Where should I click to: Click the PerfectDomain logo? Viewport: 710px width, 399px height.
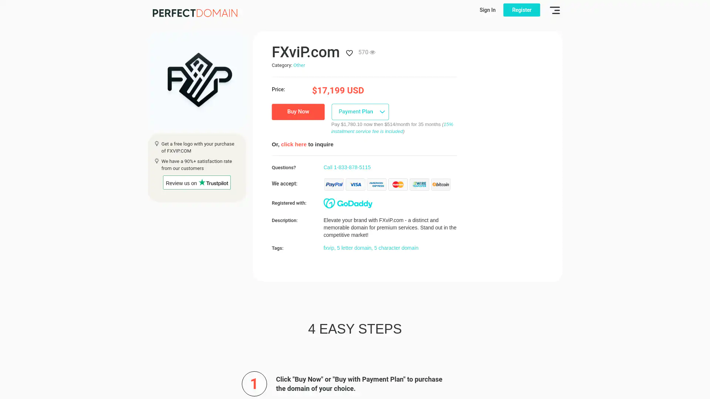point(195,13)
